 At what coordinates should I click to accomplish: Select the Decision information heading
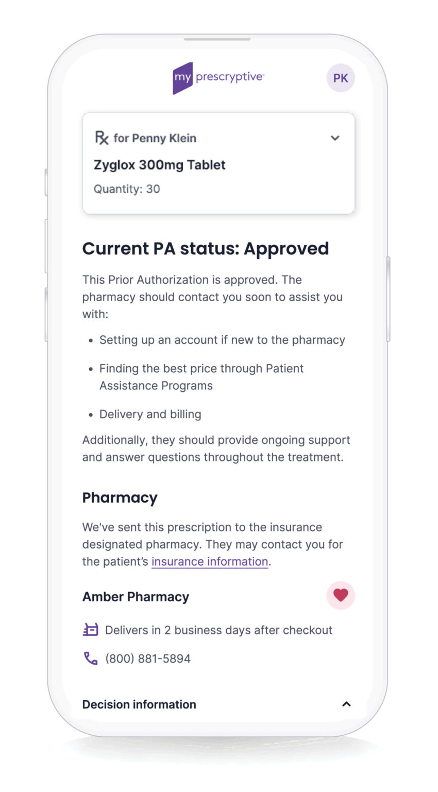(139, 704)
